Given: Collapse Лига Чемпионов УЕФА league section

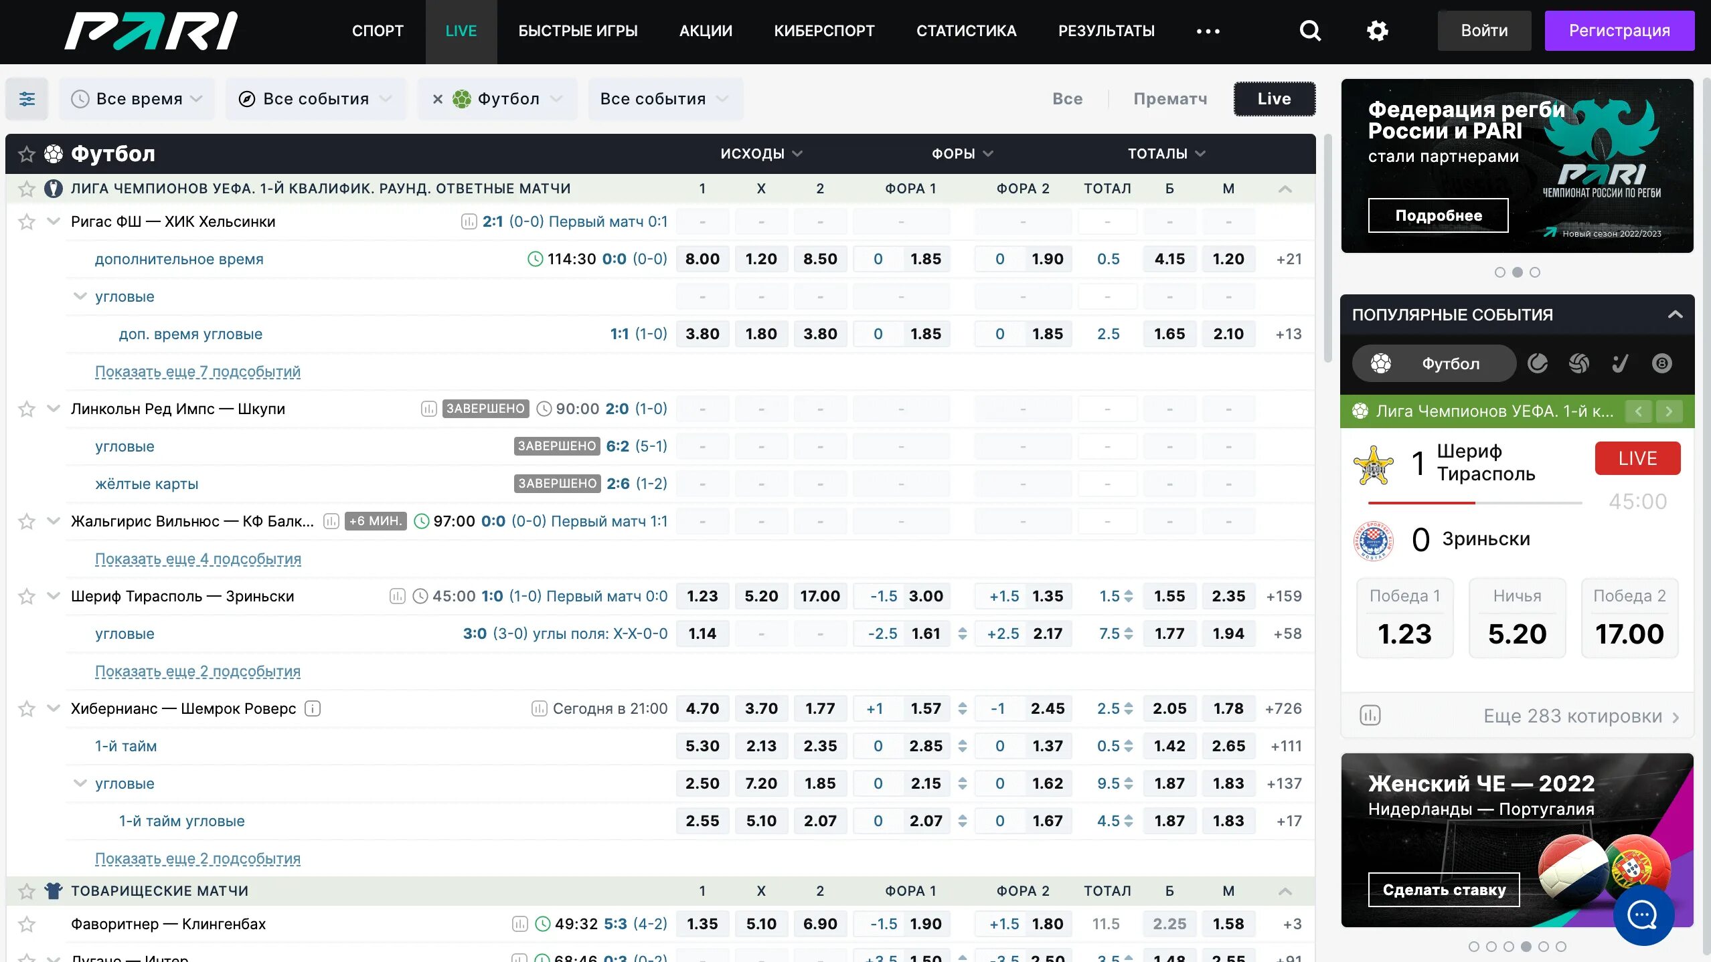Looking at the screenshot, I should (x=1285, y=189).
